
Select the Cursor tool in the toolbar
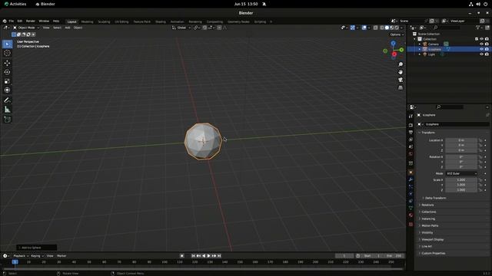(x=7, y=53)
